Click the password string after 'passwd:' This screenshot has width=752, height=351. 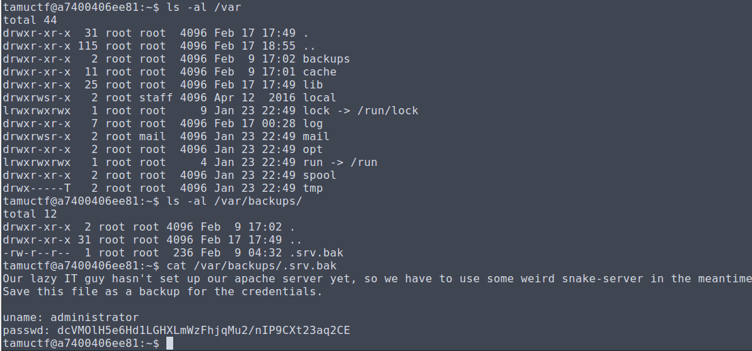point(203,331)
